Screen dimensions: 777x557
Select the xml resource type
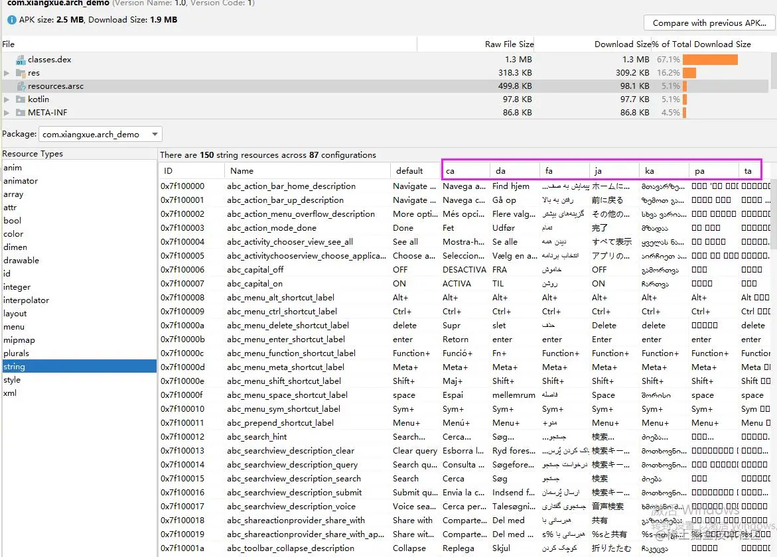point(79,393)
